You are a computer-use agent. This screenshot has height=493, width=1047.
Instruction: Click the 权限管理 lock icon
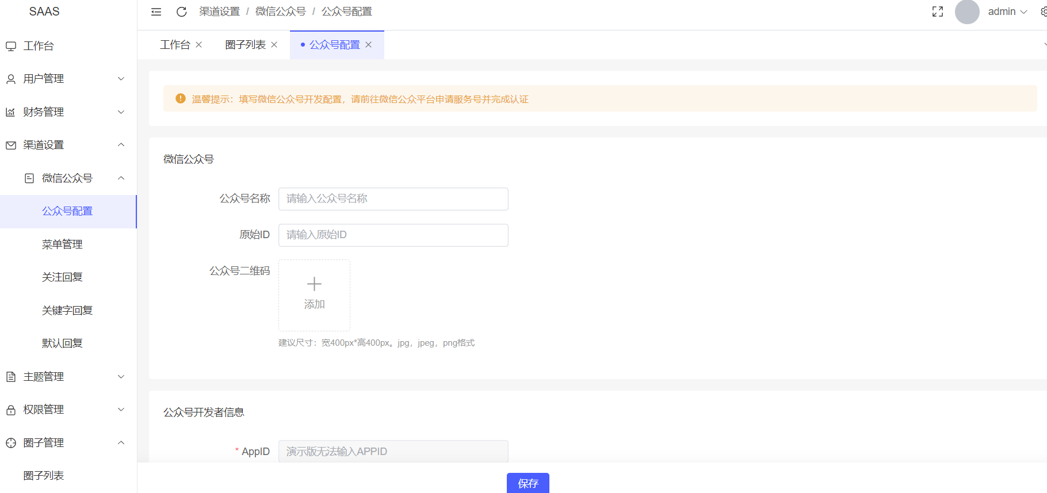tap(11, 410)
